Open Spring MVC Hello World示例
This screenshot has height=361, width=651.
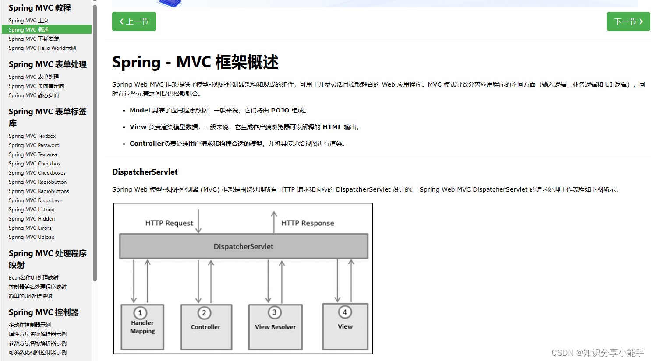pos(42,48)
